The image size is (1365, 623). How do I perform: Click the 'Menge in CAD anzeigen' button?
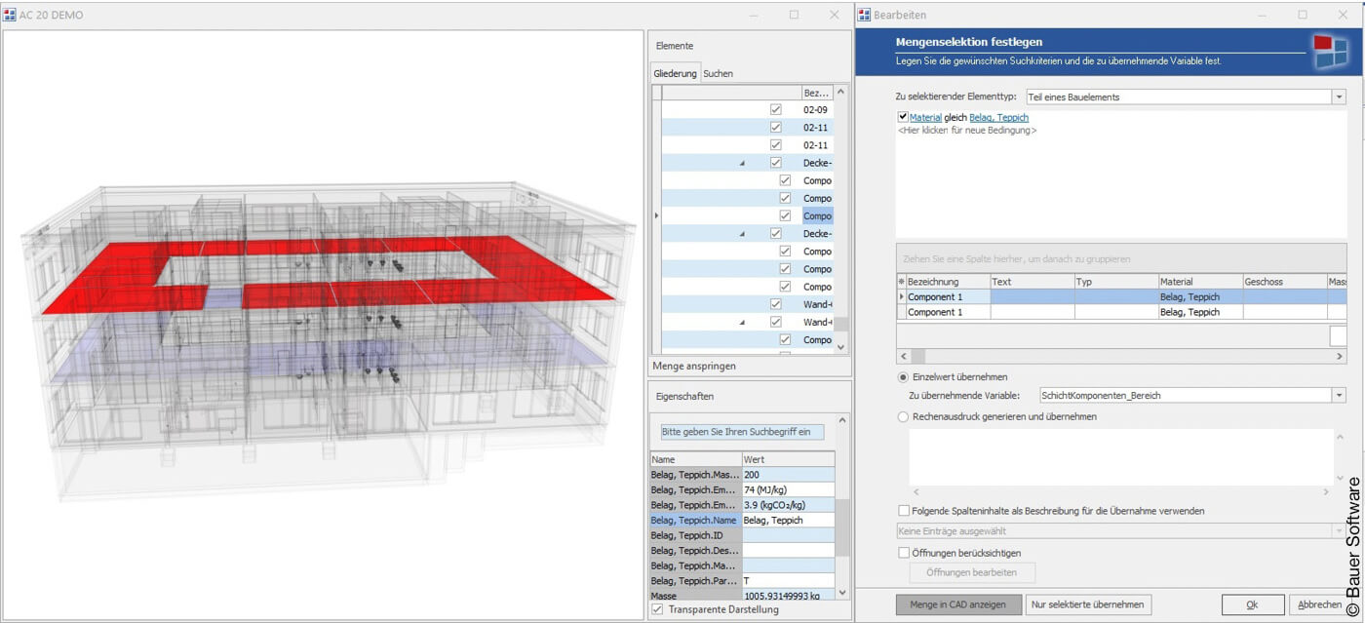coord(958,604)
